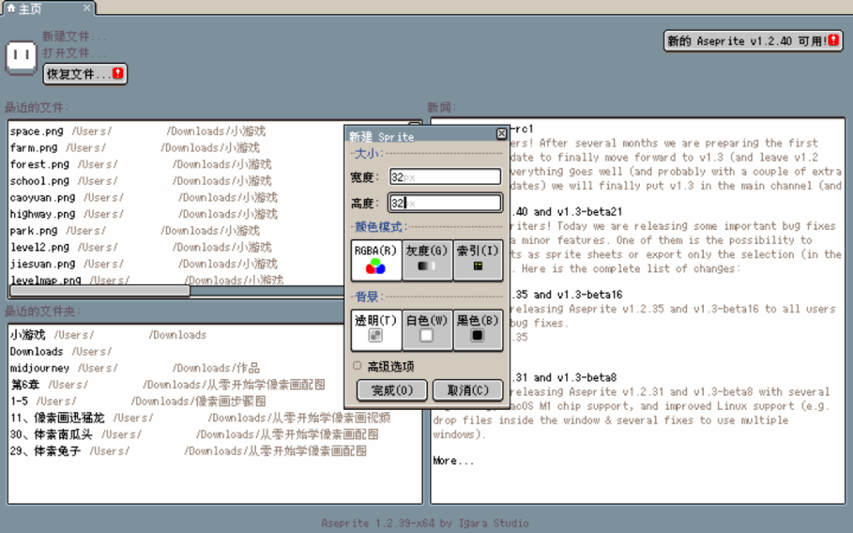Click the 宽度 width input field
The image size is (853, 533).
pos(444,177)
